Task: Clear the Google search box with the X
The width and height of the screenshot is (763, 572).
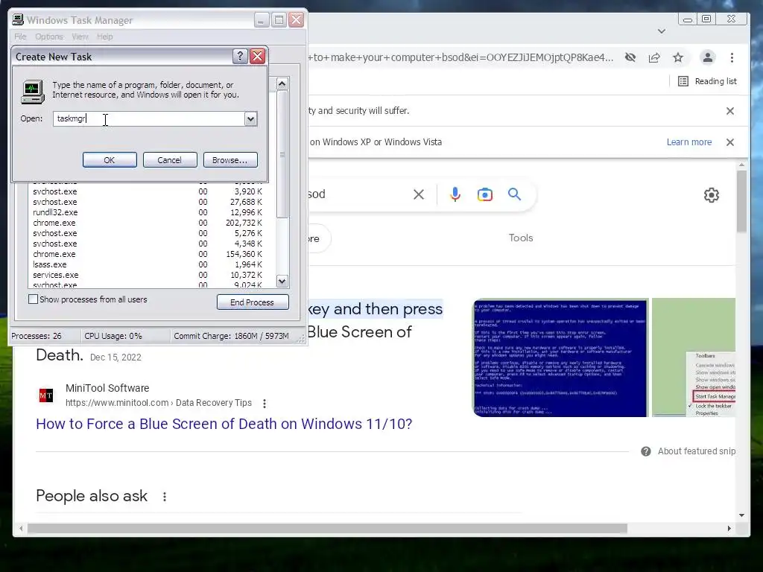Action: (x=419, y=194)
